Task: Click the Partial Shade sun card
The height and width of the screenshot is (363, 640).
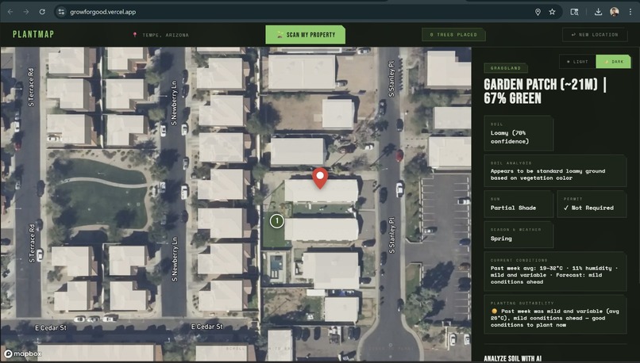Action: (519, 204)
